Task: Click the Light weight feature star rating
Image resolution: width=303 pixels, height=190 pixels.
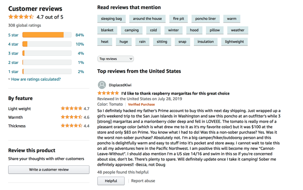Action: click(x=71, y=108)
